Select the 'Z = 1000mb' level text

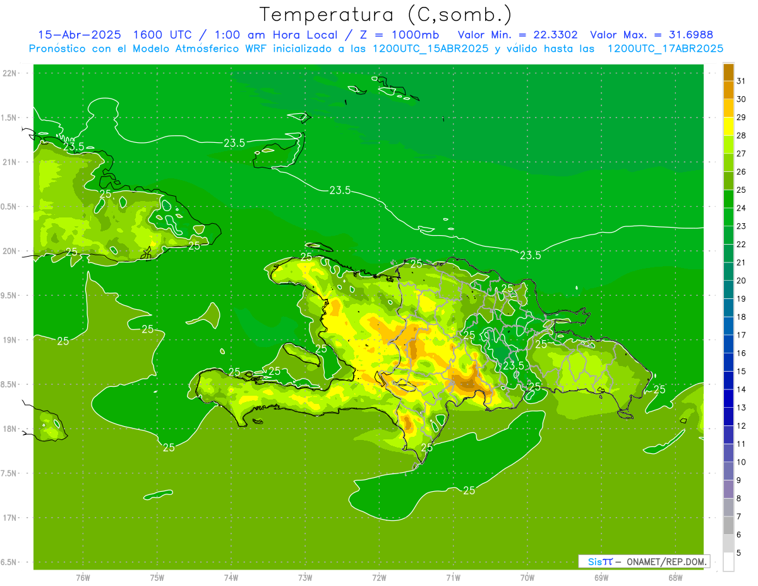point(399,35)
